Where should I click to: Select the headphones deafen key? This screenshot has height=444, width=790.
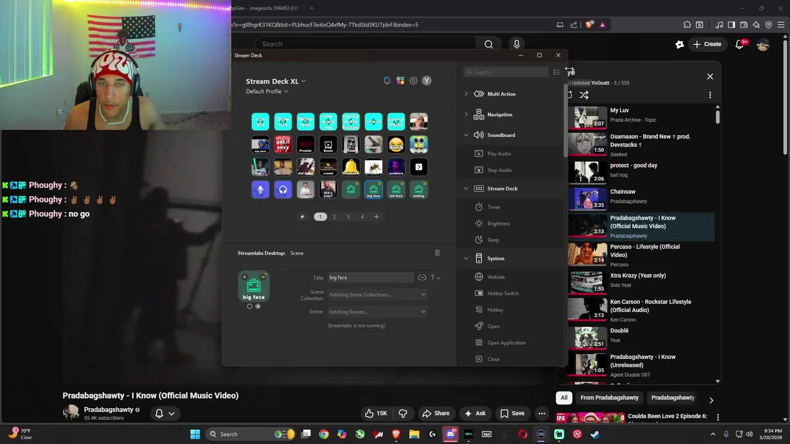[283, 189]
